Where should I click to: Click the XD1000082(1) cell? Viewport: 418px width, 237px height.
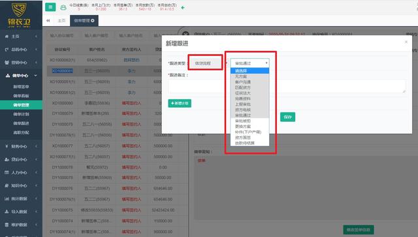click(x=63, y=60)
